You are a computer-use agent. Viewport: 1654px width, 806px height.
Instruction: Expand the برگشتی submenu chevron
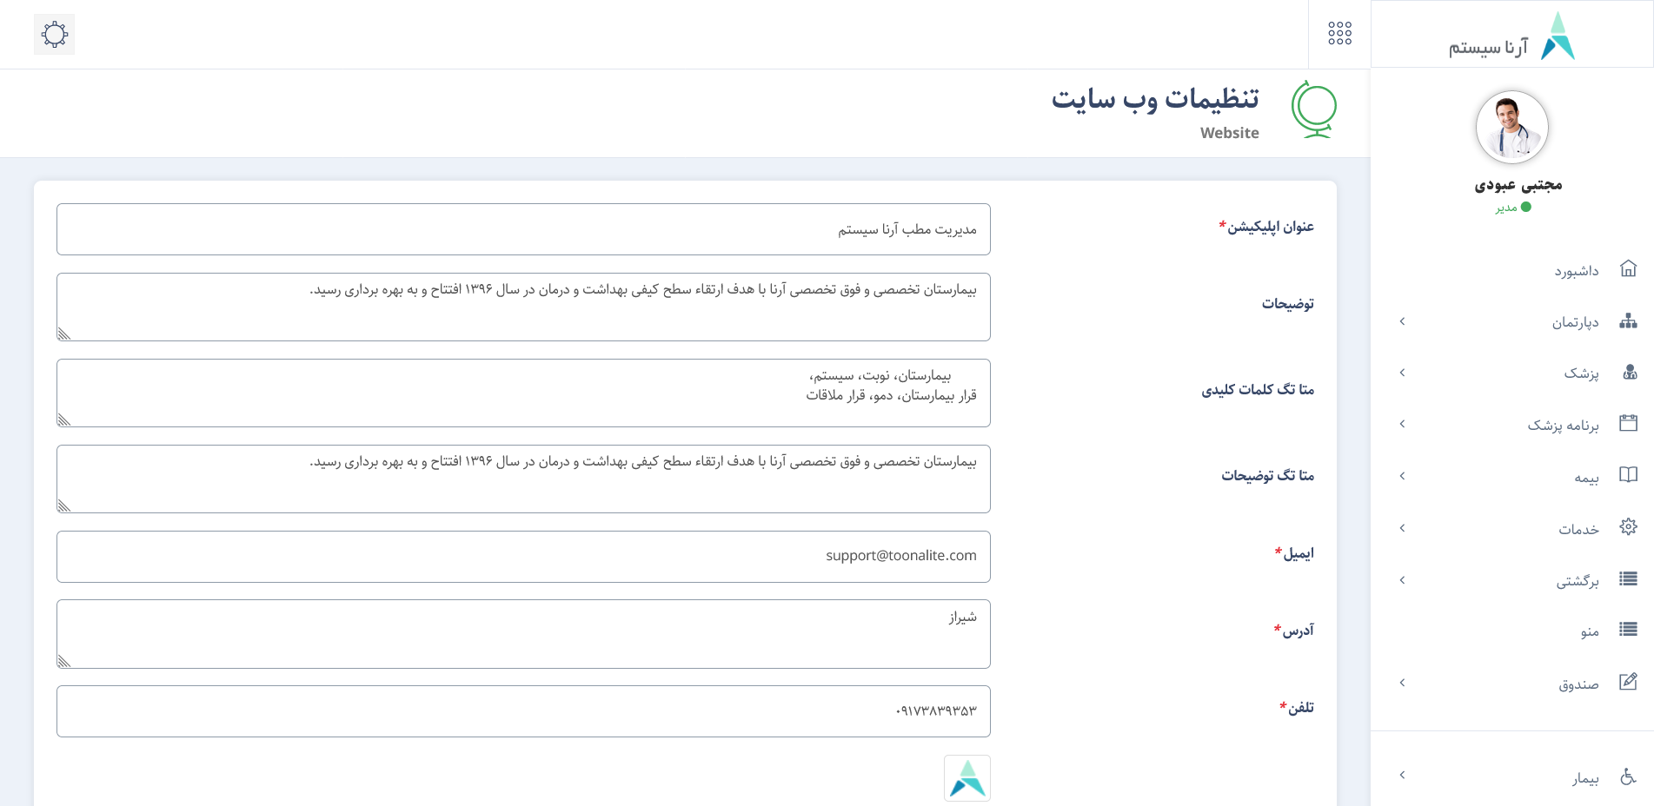tap(1402, 580)
